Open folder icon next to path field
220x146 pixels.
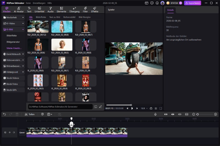click(x=96, y=107)
